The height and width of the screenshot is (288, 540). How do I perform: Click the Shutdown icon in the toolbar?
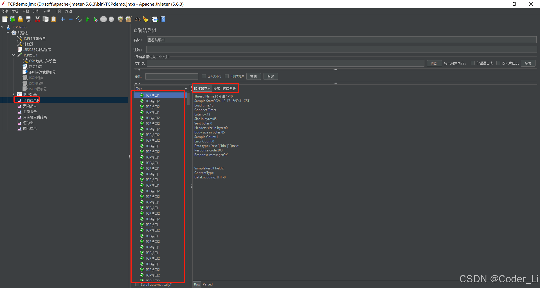[x=111, y=19]
